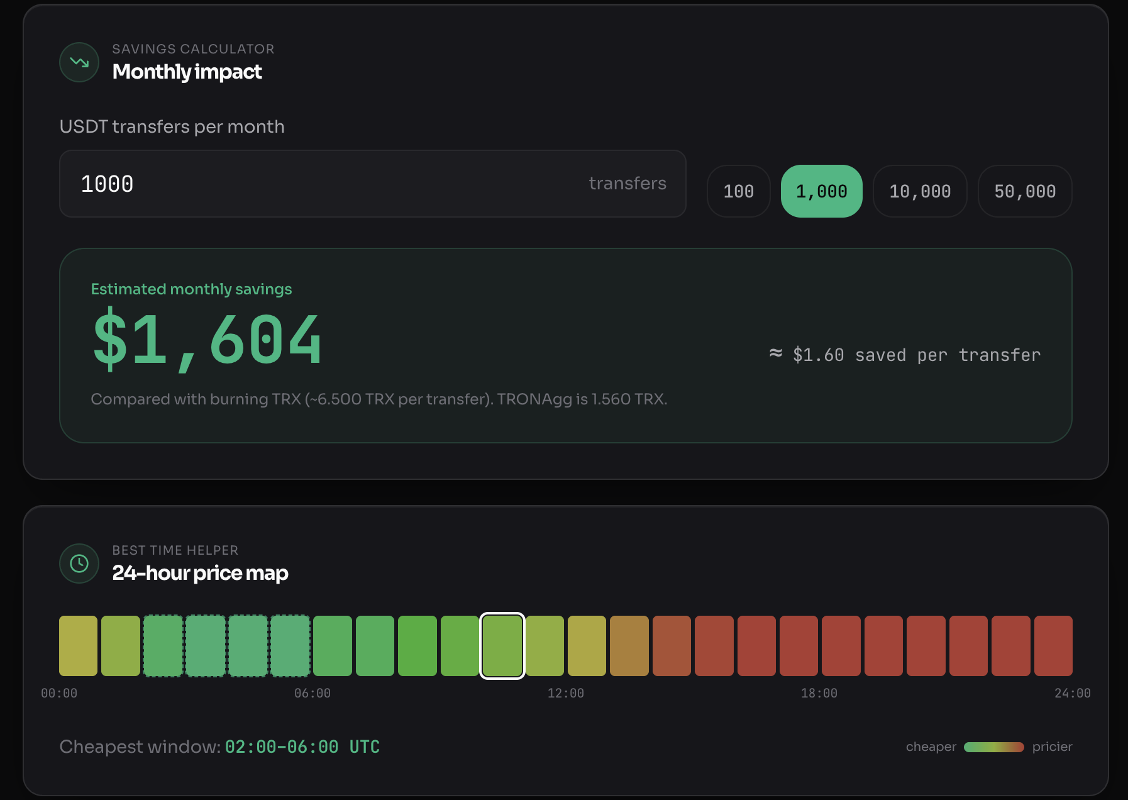Select the 1,000 transfers preset
Screen dimensions: 1128x800
pos(822,191)
